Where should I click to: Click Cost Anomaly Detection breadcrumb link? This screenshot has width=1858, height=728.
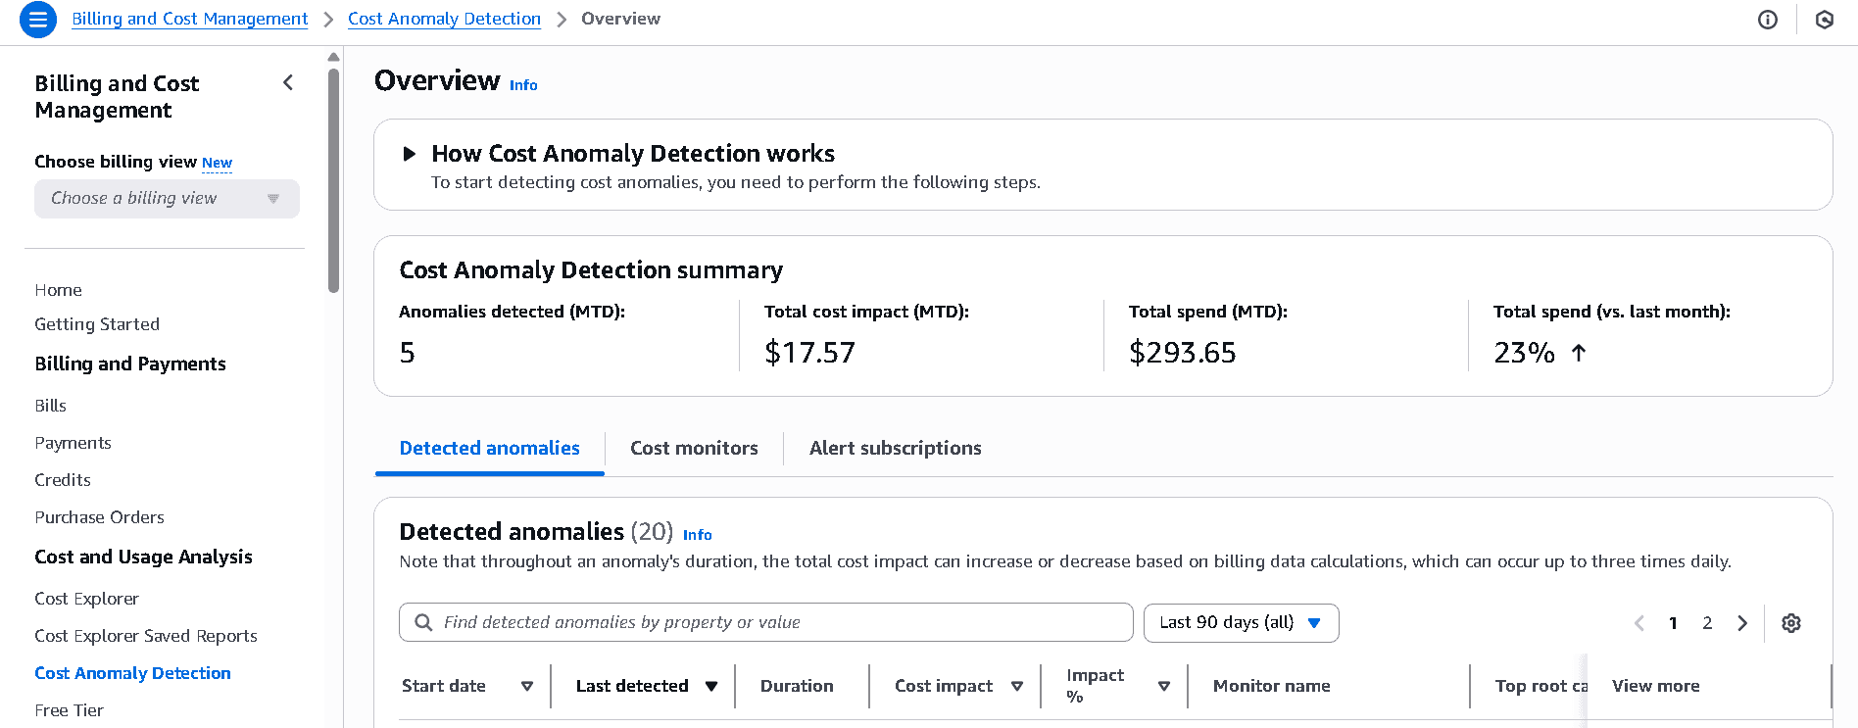pos(444,19)
